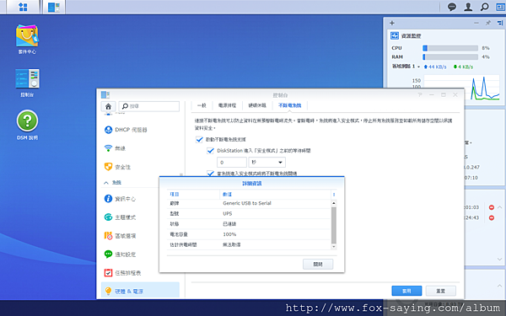Click the scroll down arrow in the details dialog
Image resolution: width=506 pixels, height=316 pixels.
click(334, 247)
